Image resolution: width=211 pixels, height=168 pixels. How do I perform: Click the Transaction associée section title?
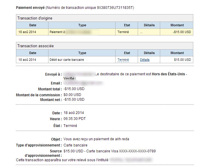[35, 46]
